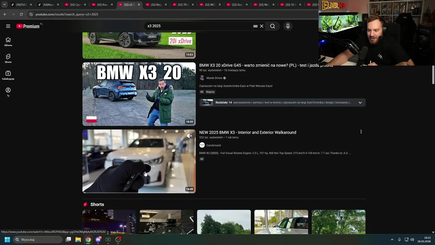This screenshot has width=435, height=245.
Task: Click the description text Zapraszam na targi Autotechnika
Action: point(236,86)
